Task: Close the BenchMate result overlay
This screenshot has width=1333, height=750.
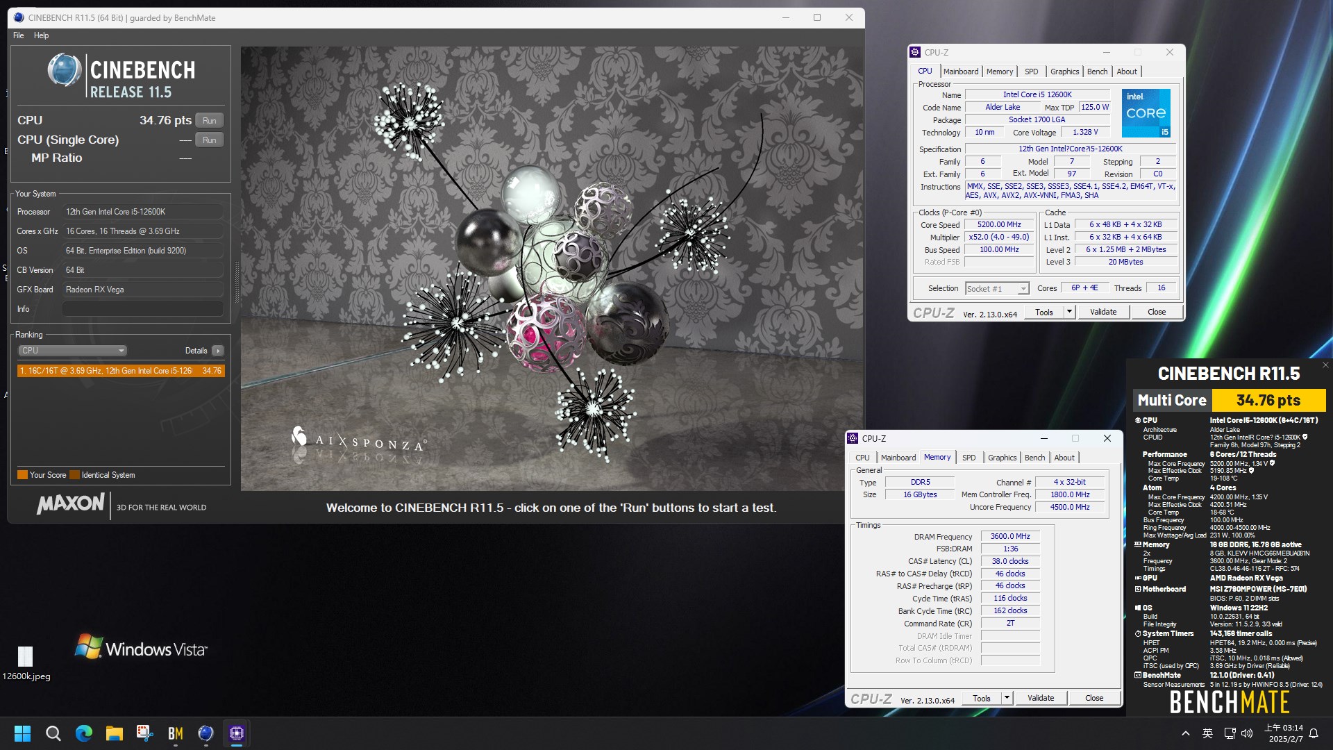Action: point(1325,365)
